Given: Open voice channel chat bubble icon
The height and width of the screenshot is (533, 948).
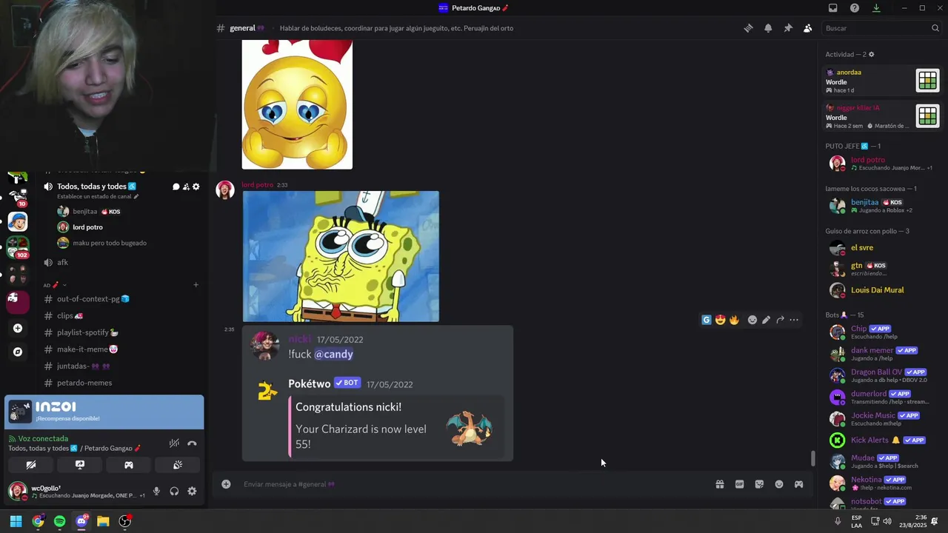Looking at the screenshot, I should click(x=176, y=187).
